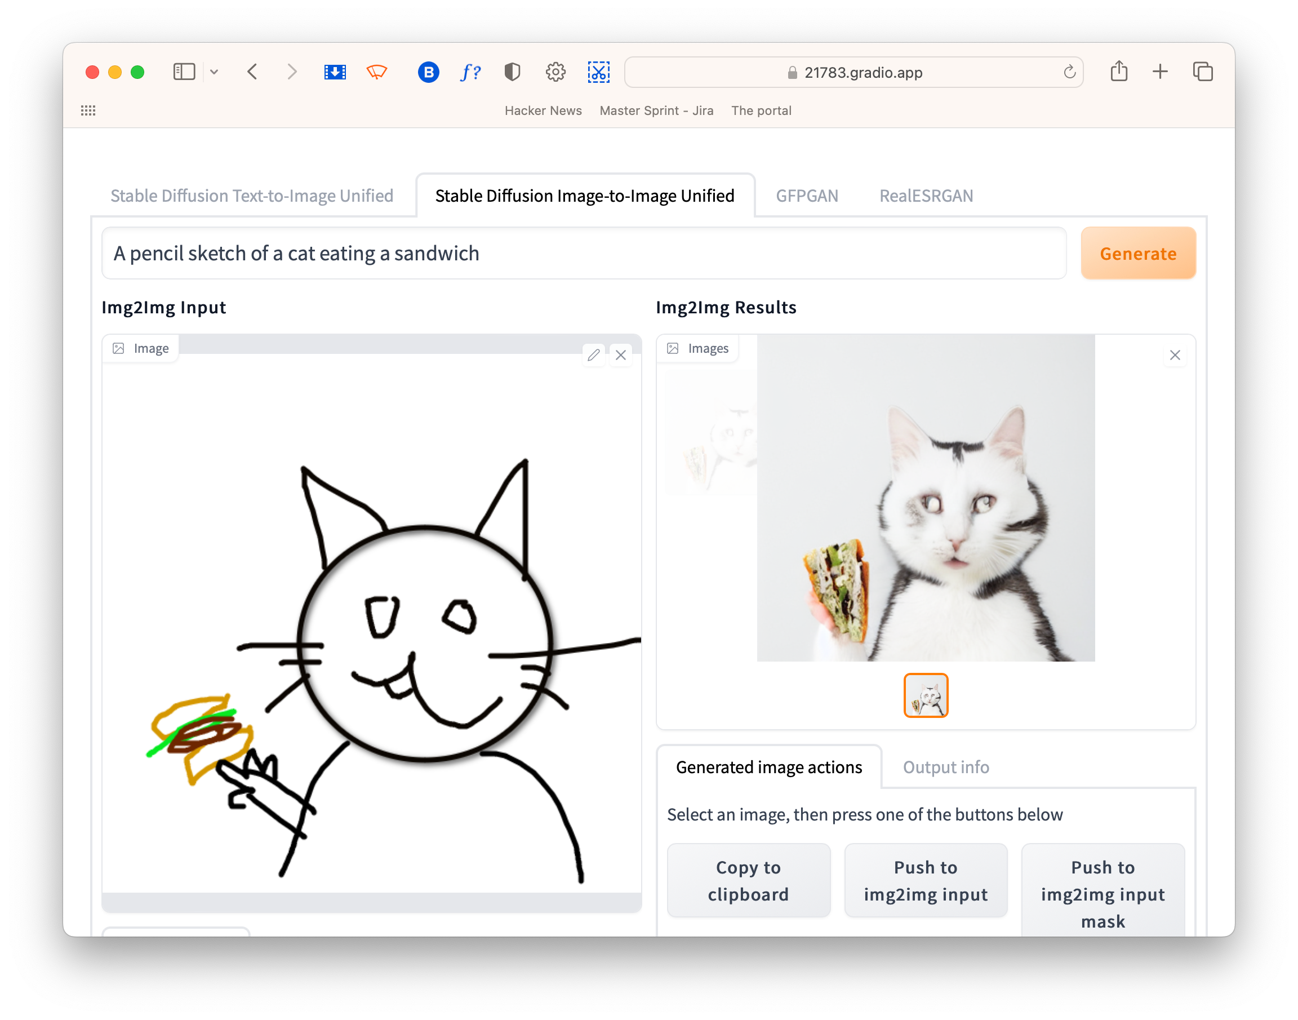Viewport: 1298px width, 1020px height.
Task: Open a new tab with the plus icon
Action: point(1160,72)
